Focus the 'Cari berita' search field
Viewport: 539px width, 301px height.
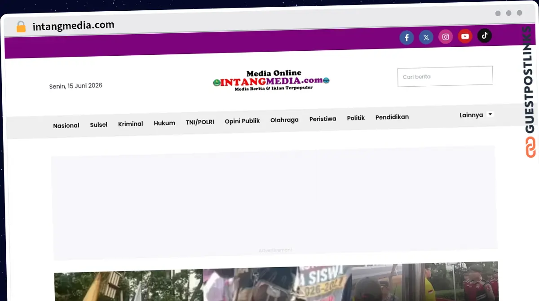(x=445, y=76)
